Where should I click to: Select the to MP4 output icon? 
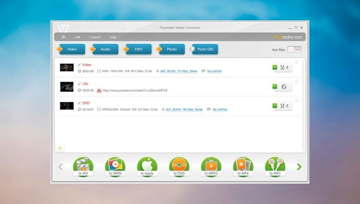(243, 166)
